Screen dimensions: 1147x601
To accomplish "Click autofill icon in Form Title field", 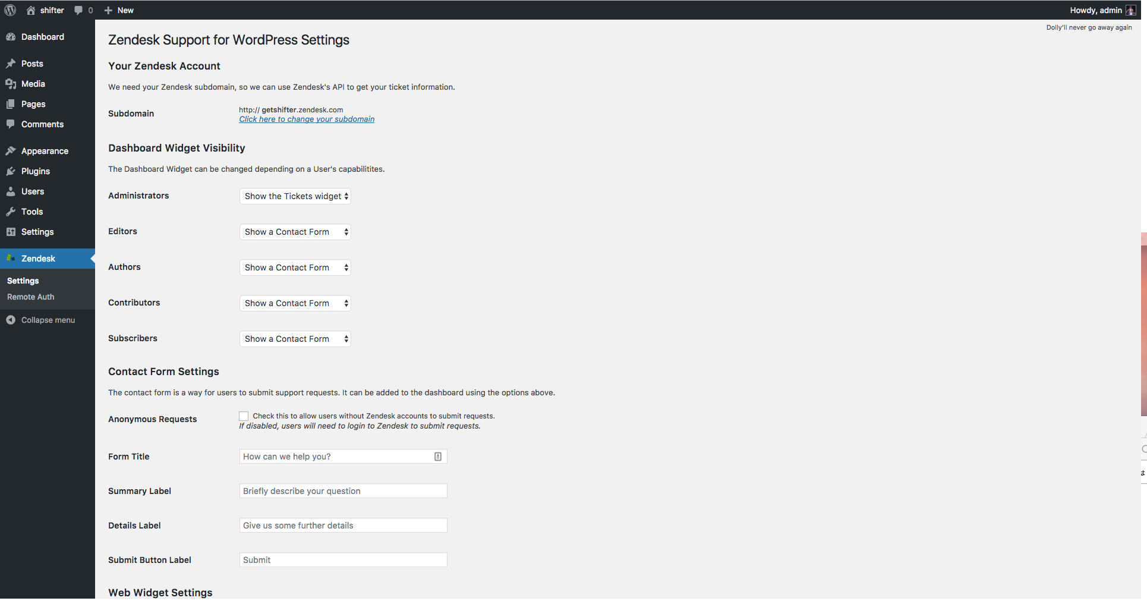I will tap(438, 457).
